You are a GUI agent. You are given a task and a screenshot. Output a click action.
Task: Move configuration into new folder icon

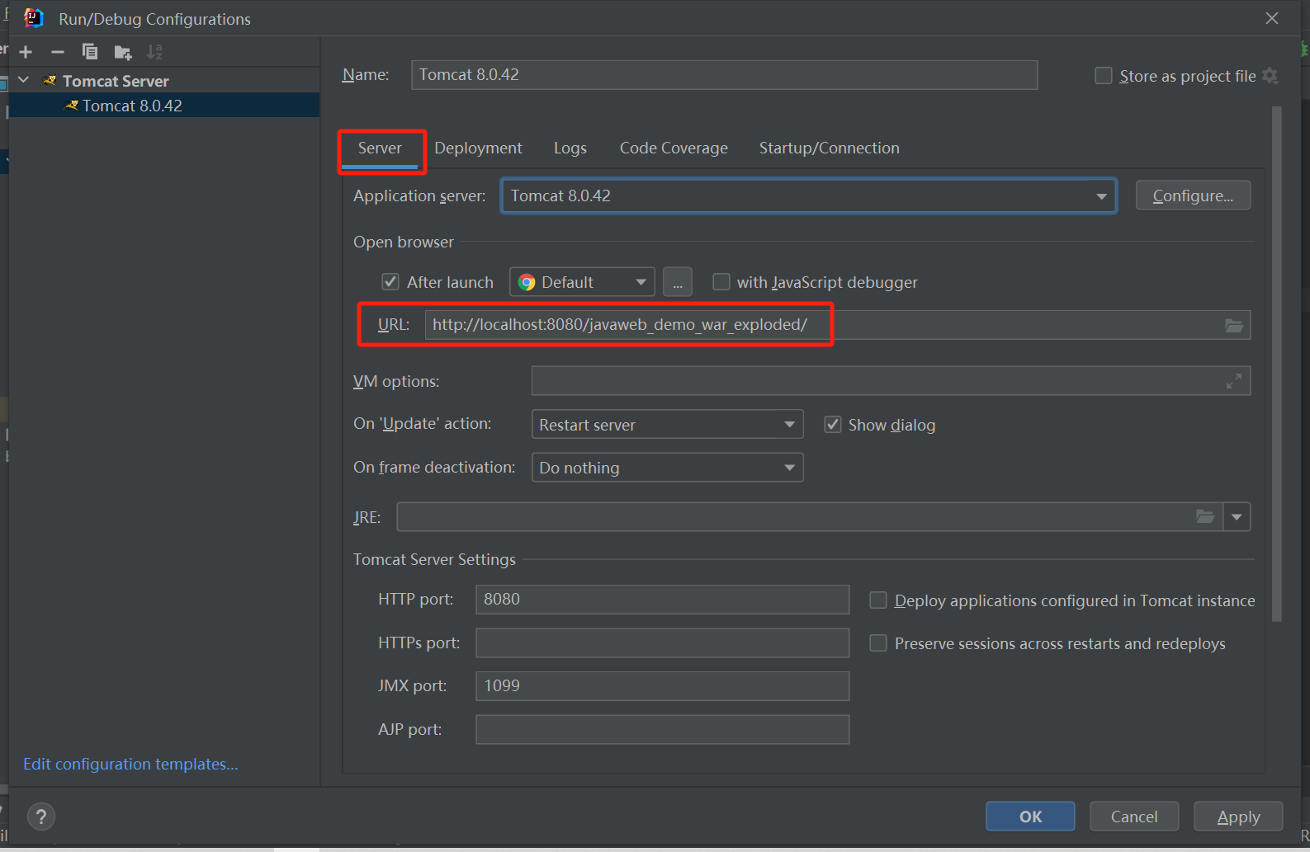point(123,53)
